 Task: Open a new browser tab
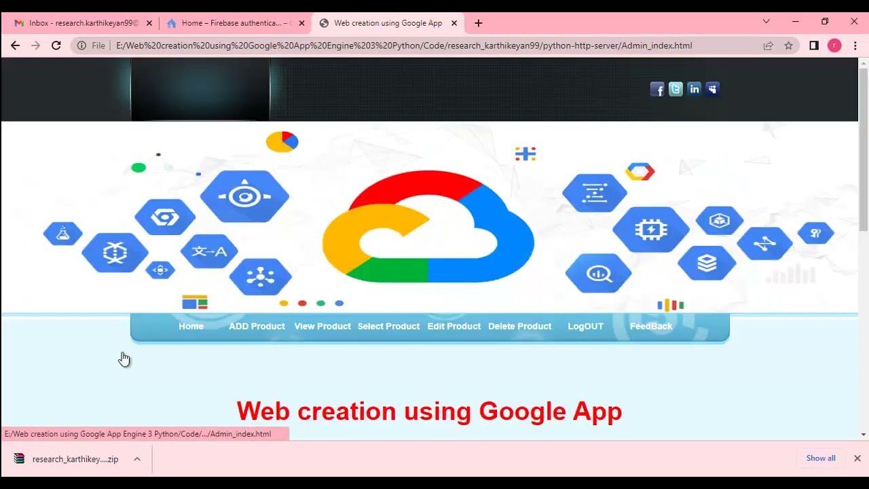pyautogui.click(x=478, y=23)
